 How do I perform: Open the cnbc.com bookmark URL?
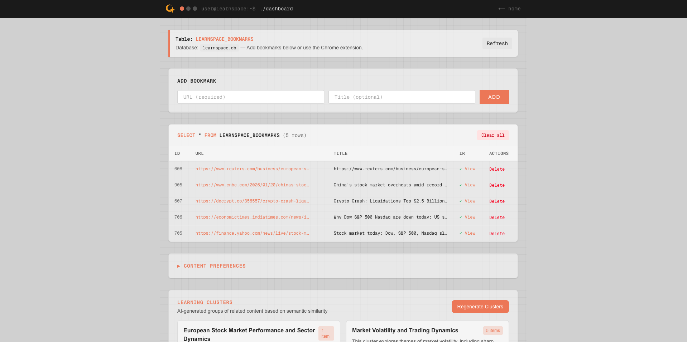click(252, 185)
